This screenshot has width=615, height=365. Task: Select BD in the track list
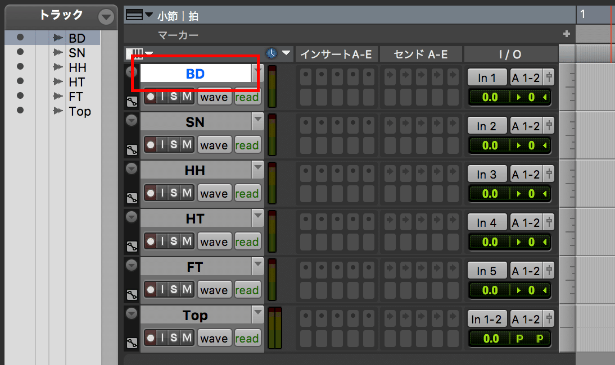tap(77, 38)
